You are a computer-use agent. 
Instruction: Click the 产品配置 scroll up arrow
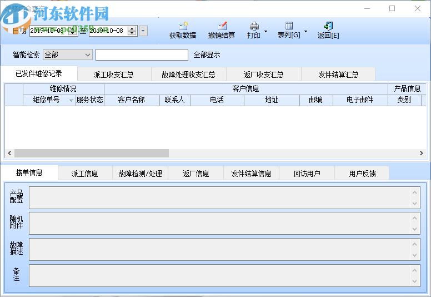pos(415,192)
